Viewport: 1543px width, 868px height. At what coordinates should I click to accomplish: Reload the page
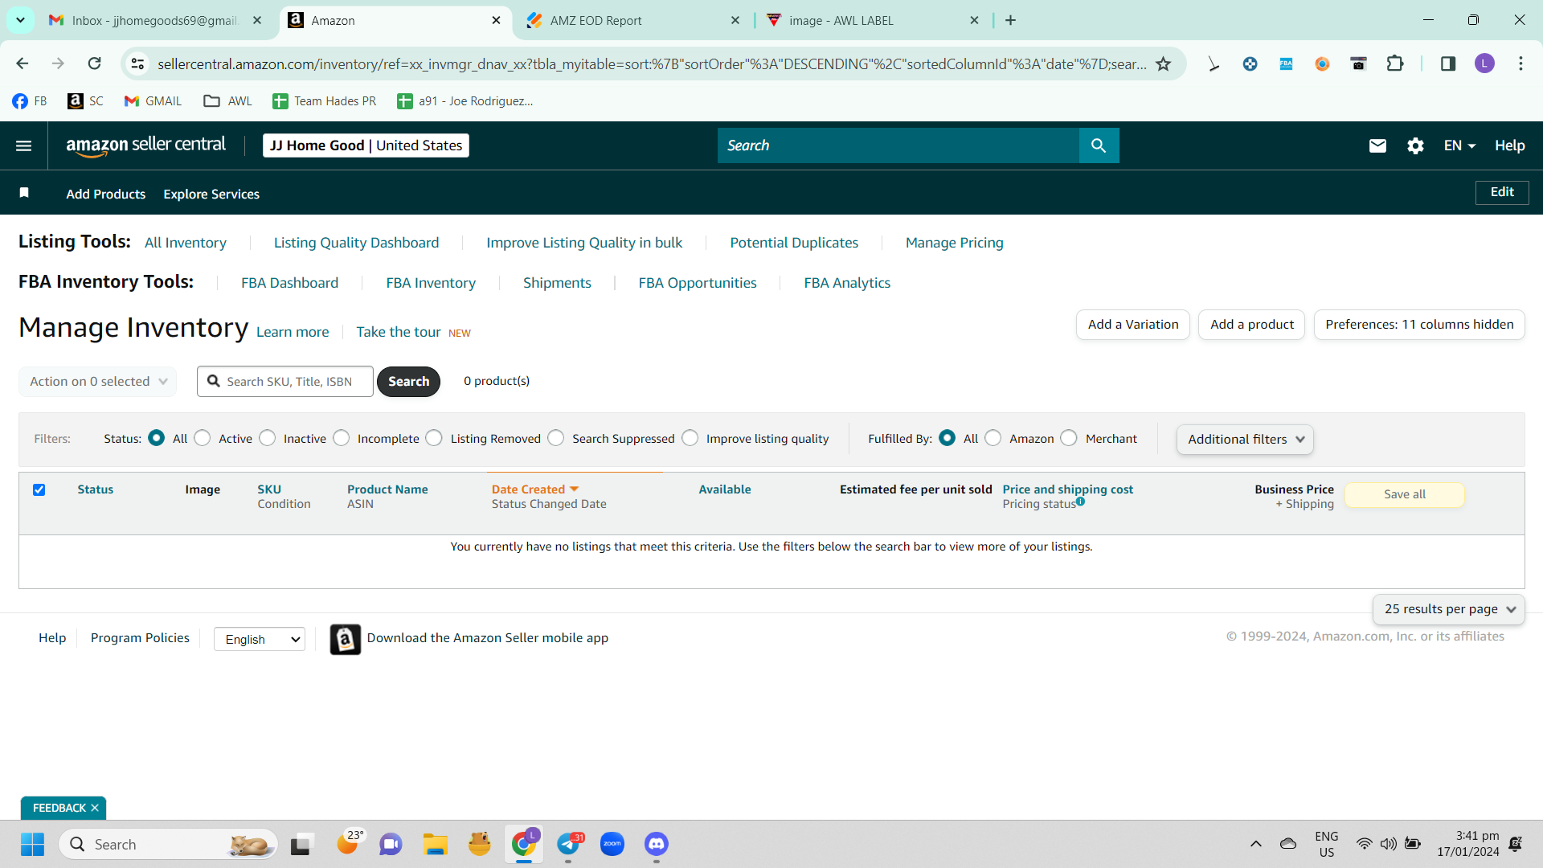tap(95, 63)
